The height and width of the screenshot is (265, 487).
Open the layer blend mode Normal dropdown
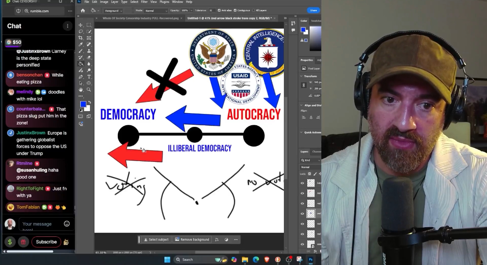coord(310,167)
